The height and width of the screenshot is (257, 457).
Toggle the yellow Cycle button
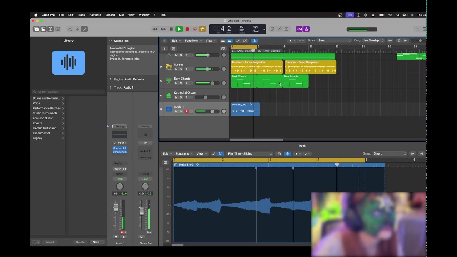pyautogui.click(x=202, y=29)
